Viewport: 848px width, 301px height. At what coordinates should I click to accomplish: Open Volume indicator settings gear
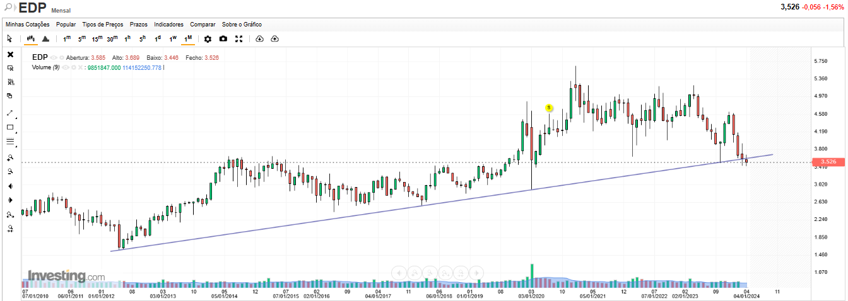click(74, 67)
